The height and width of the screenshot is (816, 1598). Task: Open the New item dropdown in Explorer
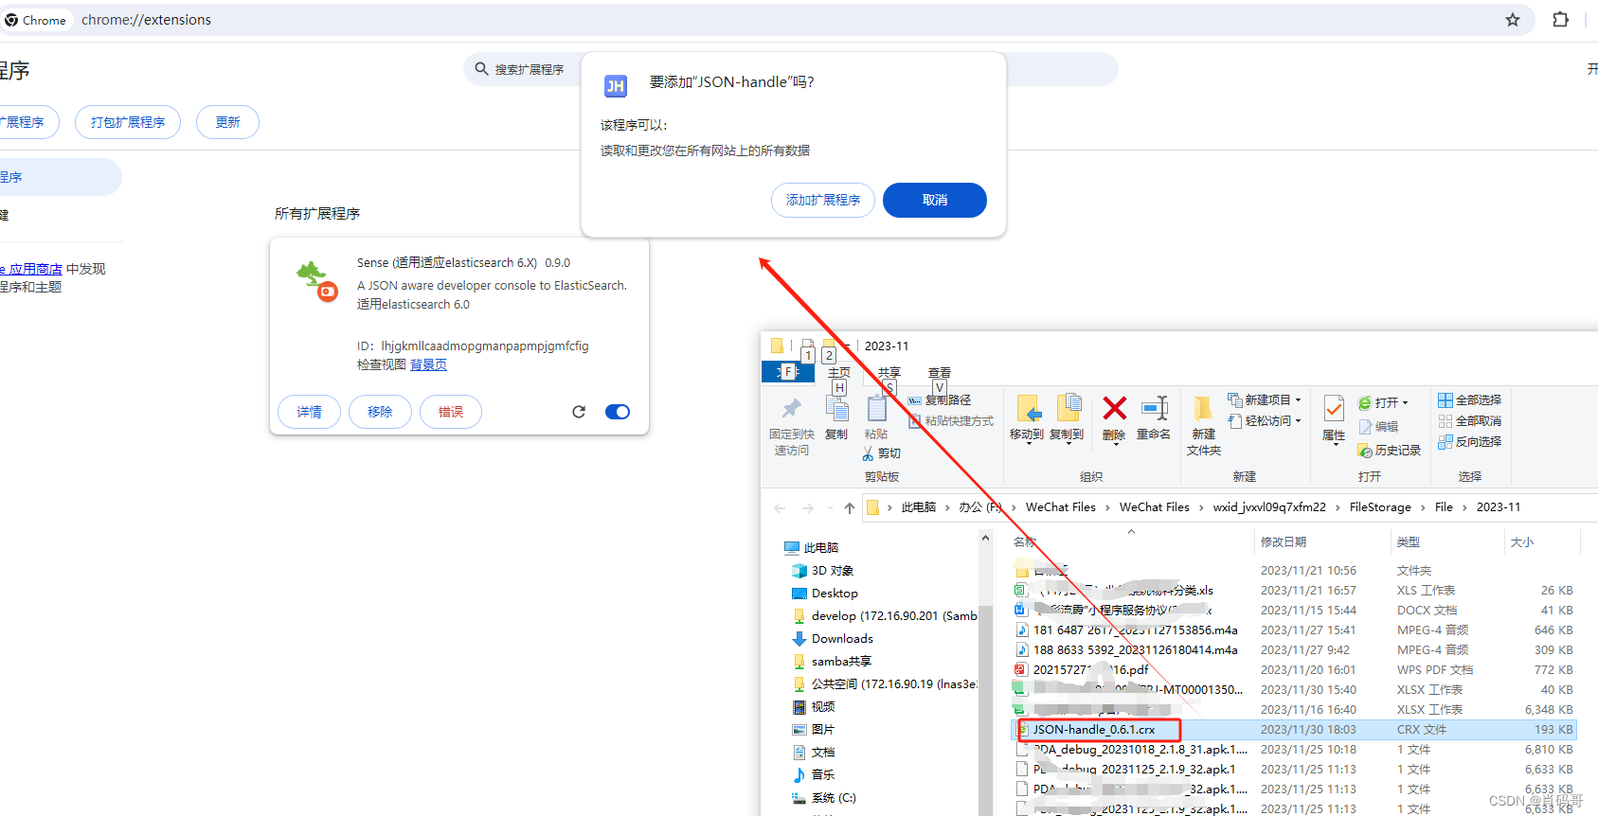coord(1265,400)
